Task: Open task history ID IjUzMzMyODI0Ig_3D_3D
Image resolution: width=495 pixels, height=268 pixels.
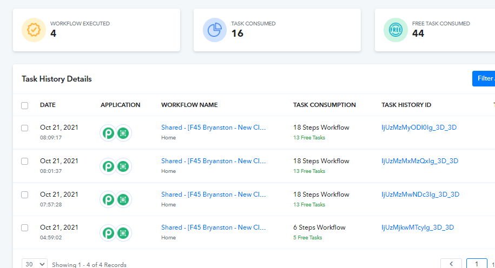Action: coord(419,128)
